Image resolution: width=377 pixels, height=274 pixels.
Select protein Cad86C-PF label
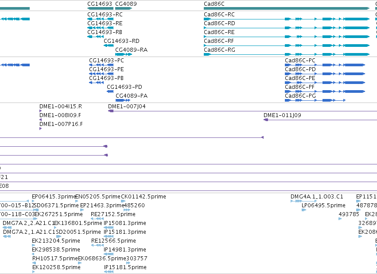coord(299,87)
